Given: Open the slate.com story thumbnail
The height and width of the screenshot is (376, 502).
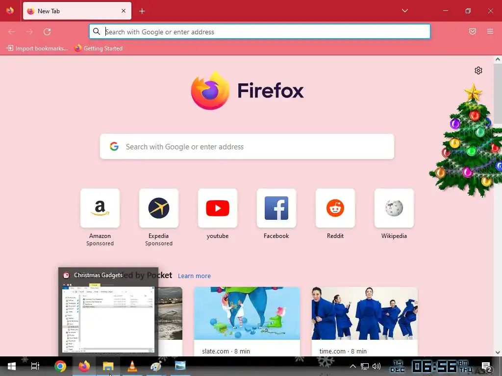Looking at the screenshot, I should point(247,313).
